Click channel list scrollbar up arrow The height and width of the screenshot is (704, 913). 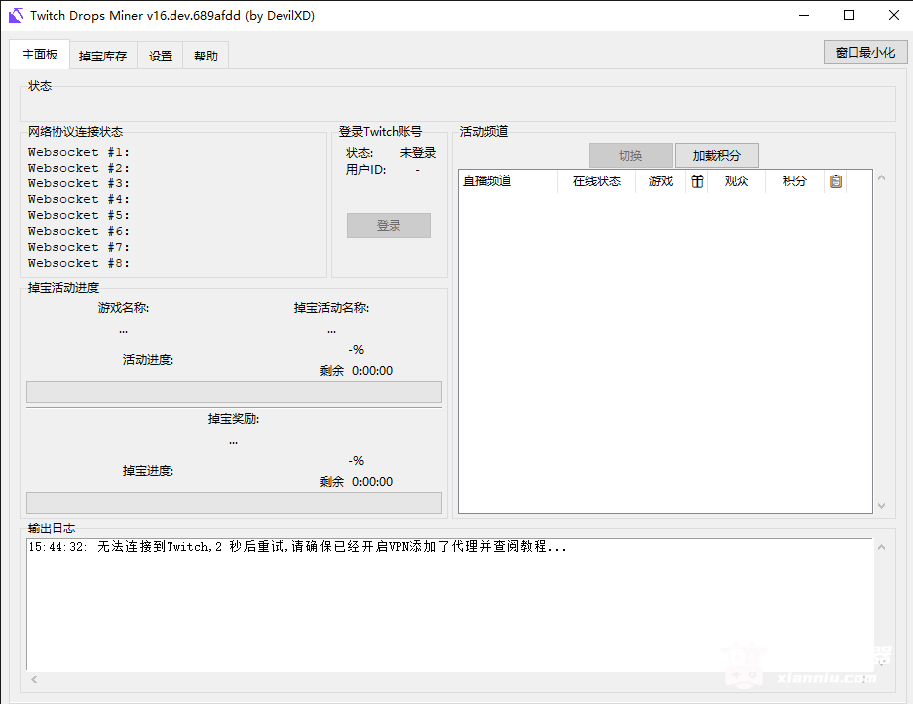point(881,178)
